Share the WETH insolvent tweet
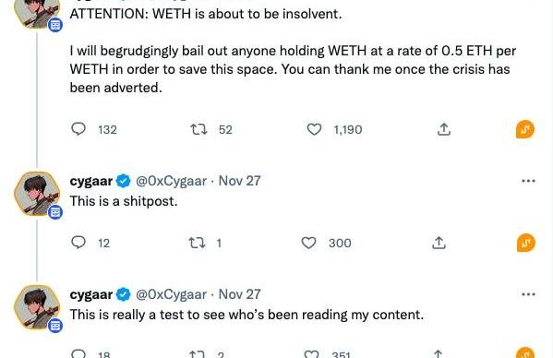Viewport: 553px width, 358px height. tap(444, 130)
